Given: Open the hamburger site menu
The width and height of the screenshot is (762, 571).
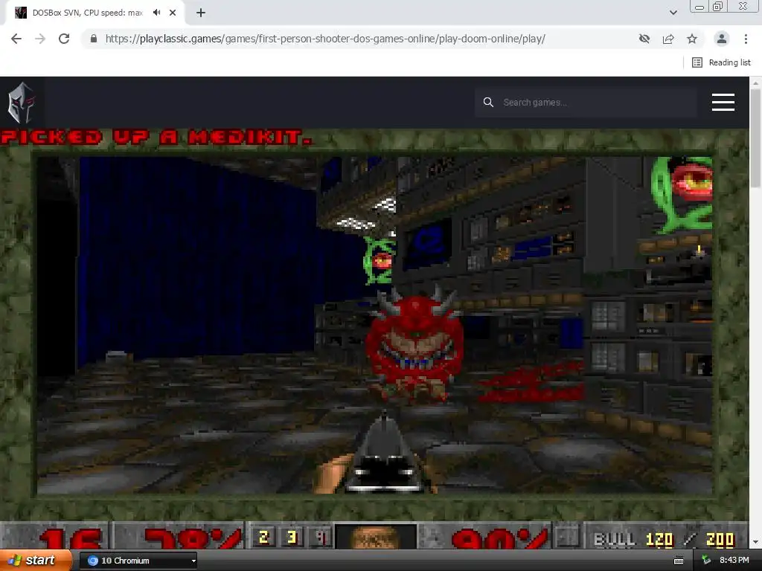Looking at the screenshot, I should pos(723,103).
